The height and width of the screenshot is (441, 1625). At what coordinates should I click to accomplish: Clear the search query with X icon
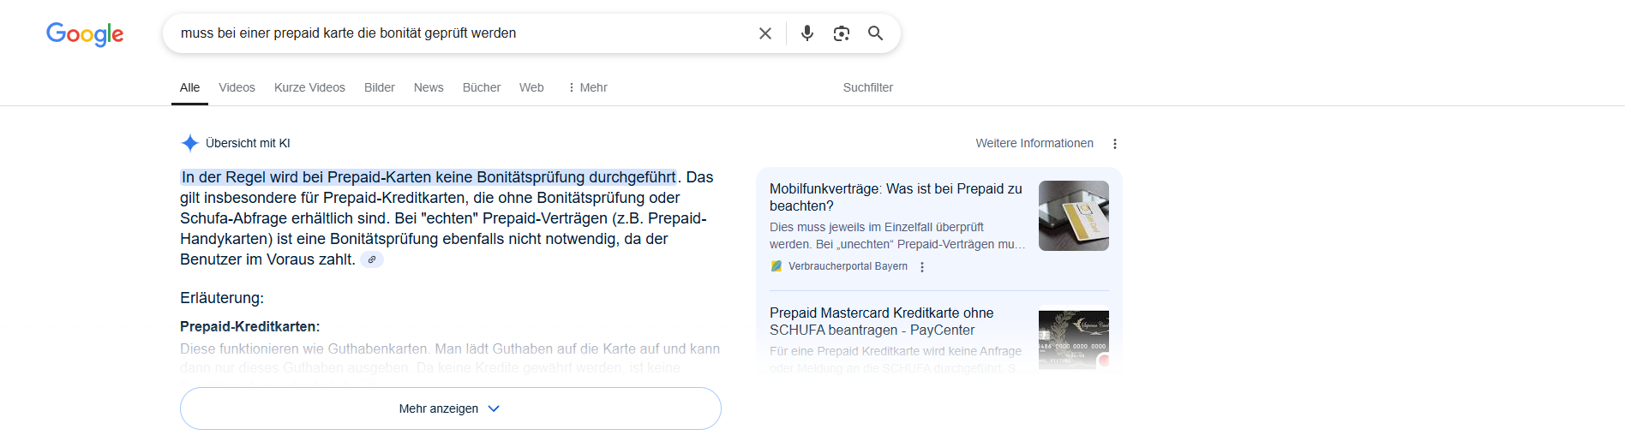pos(765,33)
